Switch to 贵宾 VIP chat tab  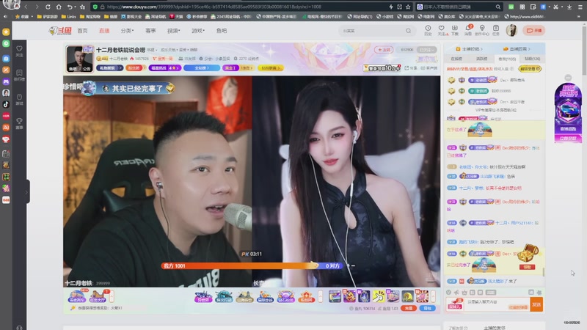(507, 59)
